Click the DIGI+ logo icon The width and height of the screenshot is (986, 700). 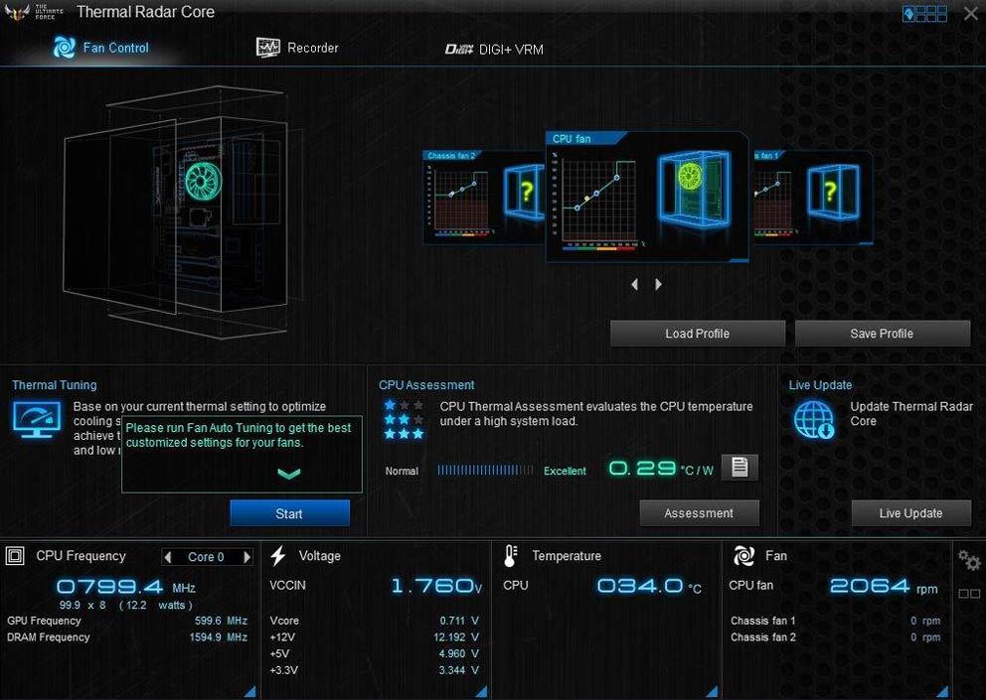tap(459, 49)
